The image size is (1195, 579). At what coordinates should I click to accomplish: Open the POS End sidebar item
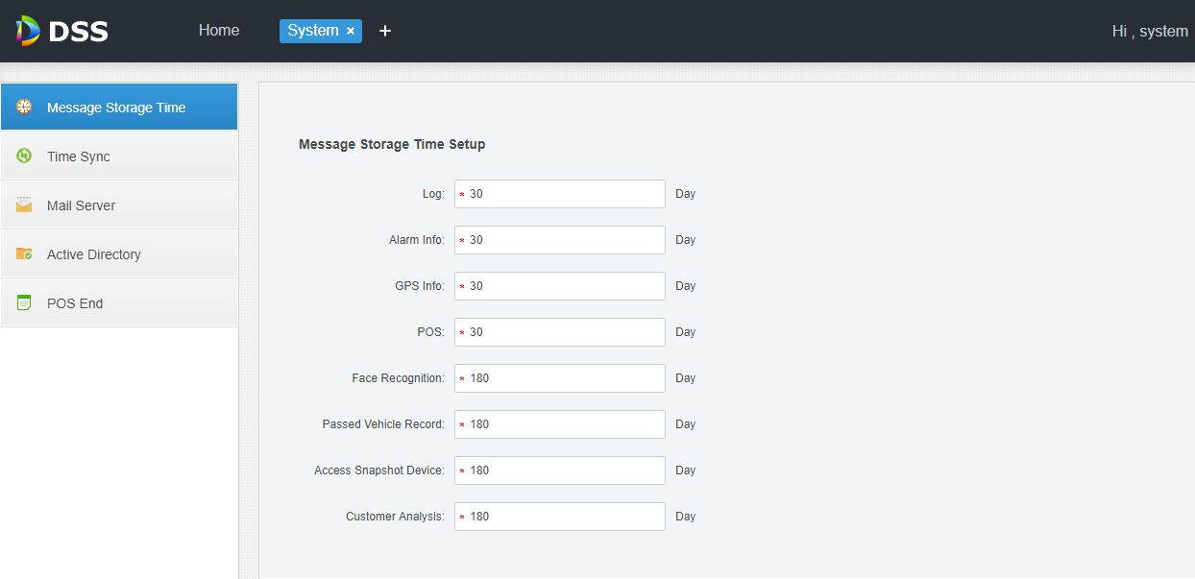75,303
